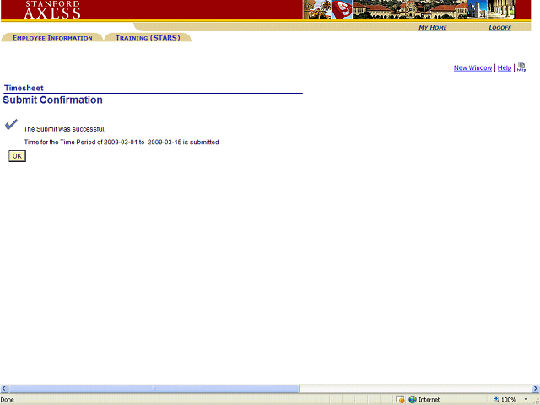The width and height of the screenshot is (540, 405).
Task: Click the blue success checkmark icon
Action: (x=11, y=124)
